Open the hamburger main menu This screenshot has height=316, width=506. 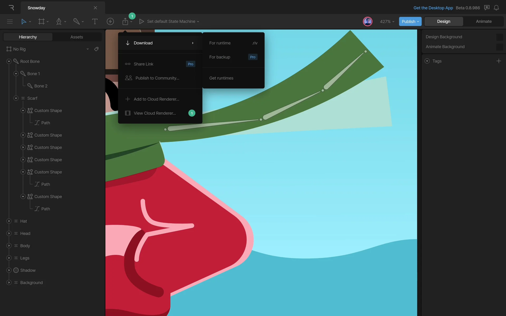(x=10, y=22)
